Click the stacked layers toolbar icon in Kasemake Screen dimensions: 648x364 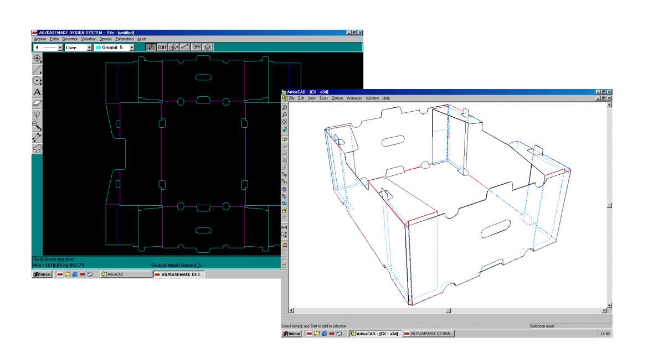(x=208, y=47)
